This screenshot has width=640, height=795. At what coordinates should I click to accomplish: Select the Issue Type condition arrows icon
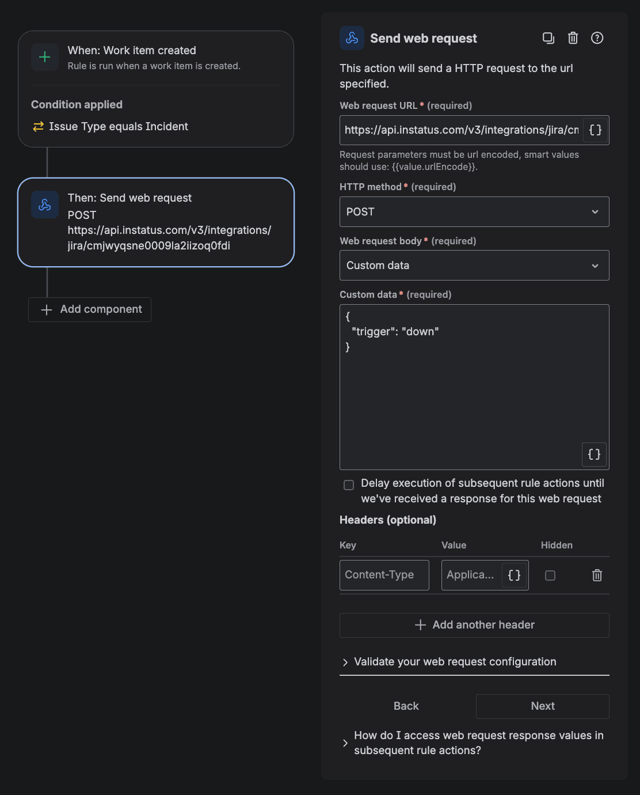point(38,126)
